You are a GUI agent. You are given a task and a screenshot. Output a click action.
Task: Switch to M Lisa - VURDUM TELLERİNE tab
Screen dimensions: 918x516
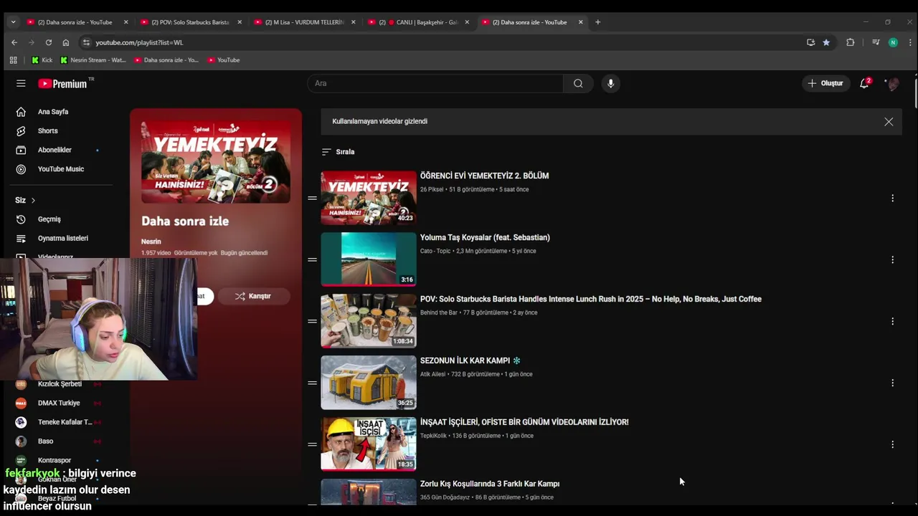303,22
